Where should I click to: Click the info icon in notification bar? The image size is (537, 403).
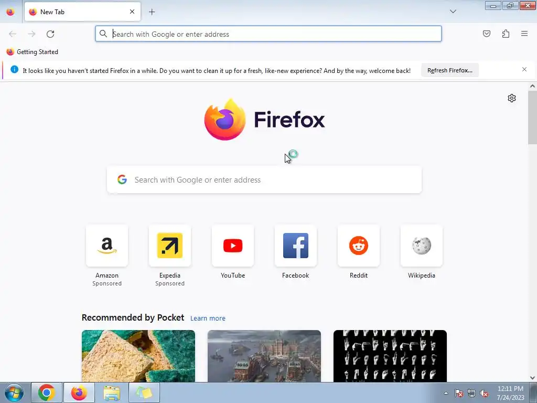coord(14,69)
